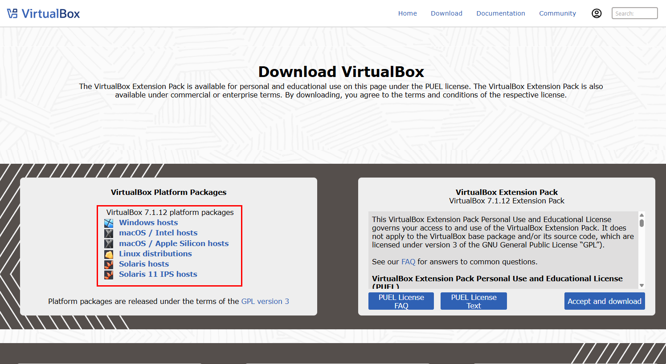
Task: Open the Linux distributions link
Action: tap(155, 254)
